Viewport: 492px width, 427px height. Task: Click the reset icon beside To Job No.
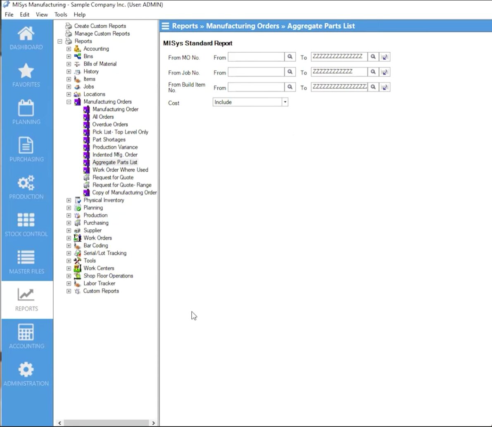point(385,72)
